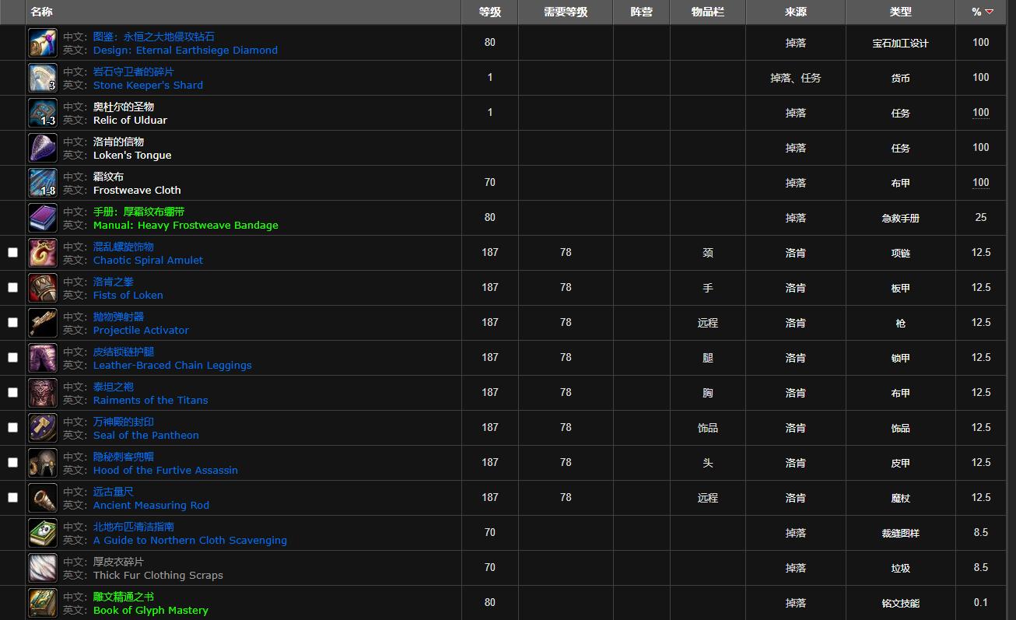Image resolution: width=1016 pixels, height=620 pixels.
Task: Check the box for Projectile Activator
Action: 12,322
